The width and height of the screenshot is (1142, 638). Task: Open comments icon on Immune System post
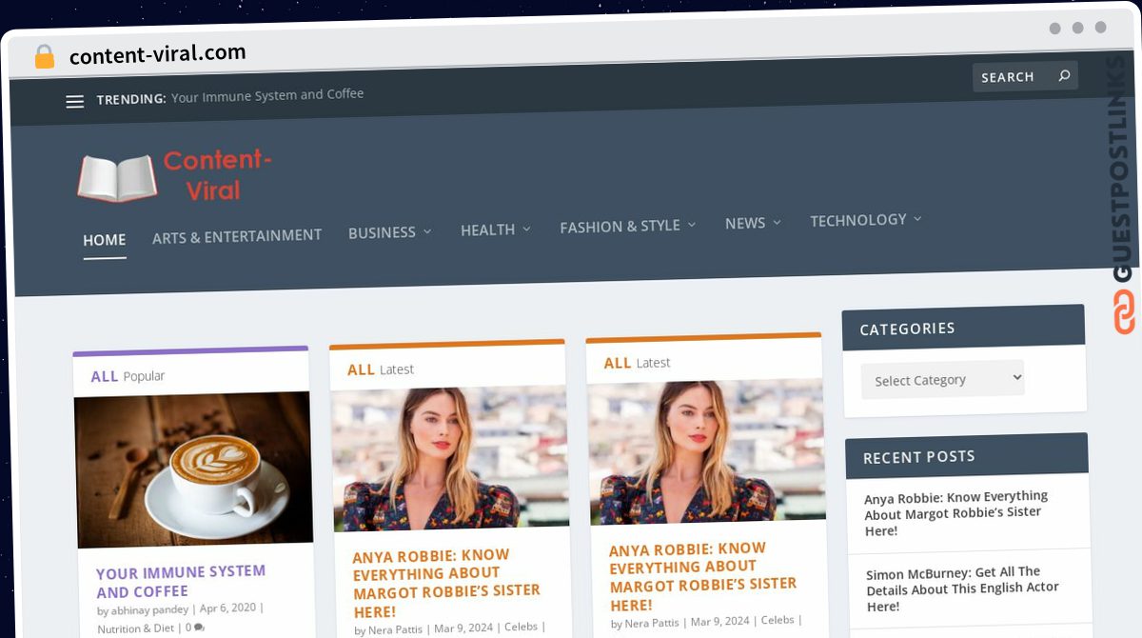(x=200, y=628)
